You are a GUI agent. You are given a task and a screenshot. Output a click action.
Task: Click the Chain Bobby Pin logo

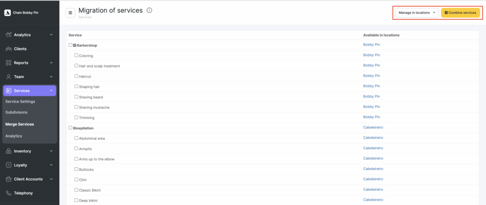pos(8,13)
